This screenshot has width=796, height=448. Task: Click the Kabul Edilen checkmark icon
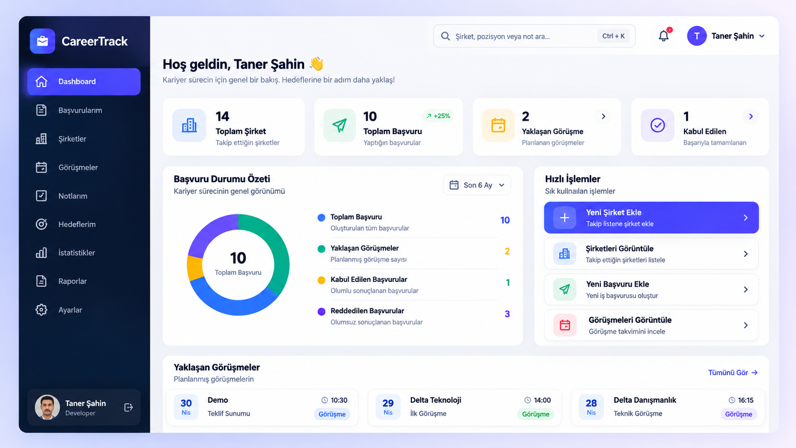tap(657, 125)
